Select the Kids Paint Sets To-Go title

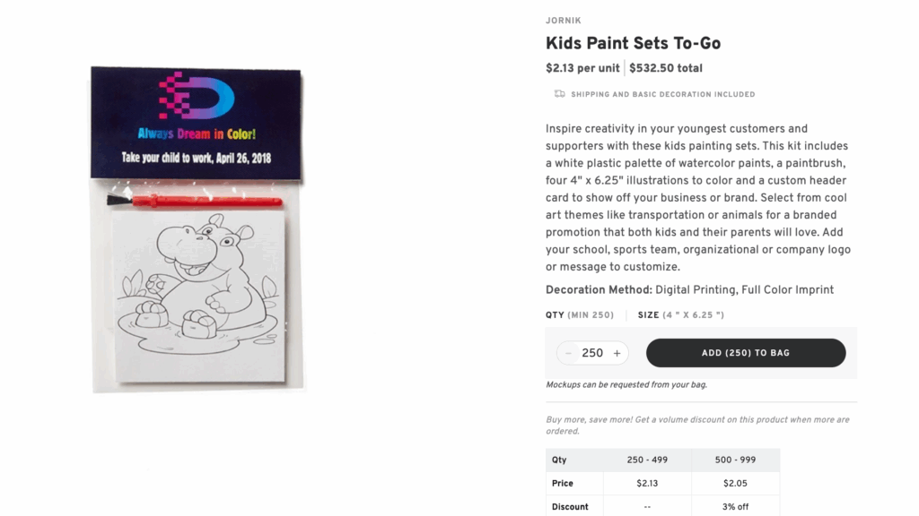[x=634, y=42]
